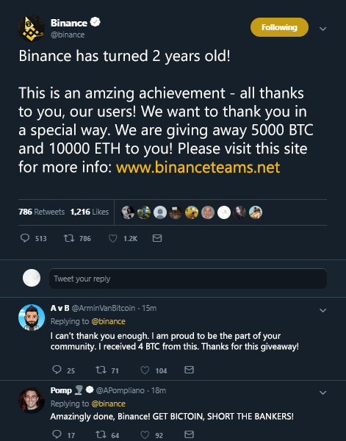
Task: Open dropdown chevron on AvB's reply
Action: (323, 310)
